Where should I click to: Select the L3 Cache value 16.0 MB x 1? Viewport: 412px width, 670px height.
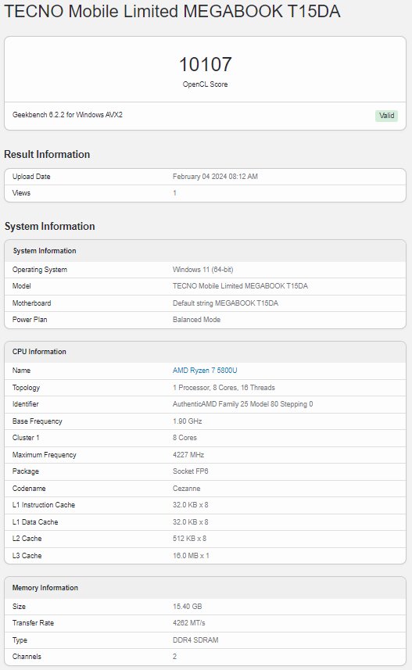[191, 556]
